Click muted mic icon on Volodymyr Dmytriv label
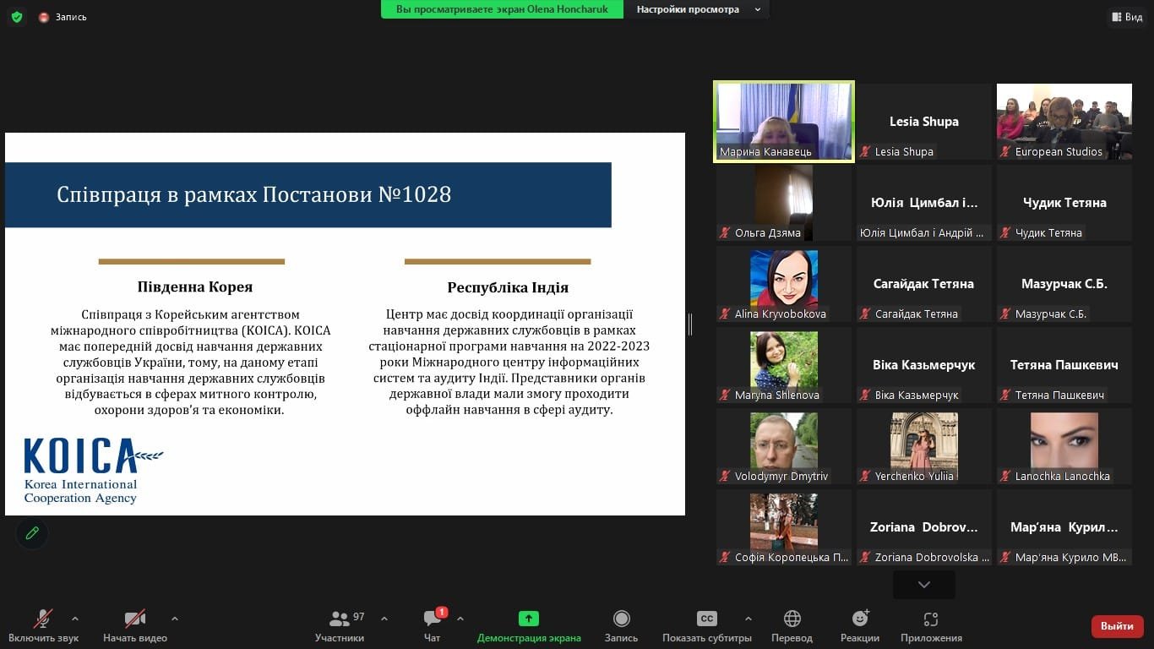This screenshot has height=649, width=1154. pos(725,477)
